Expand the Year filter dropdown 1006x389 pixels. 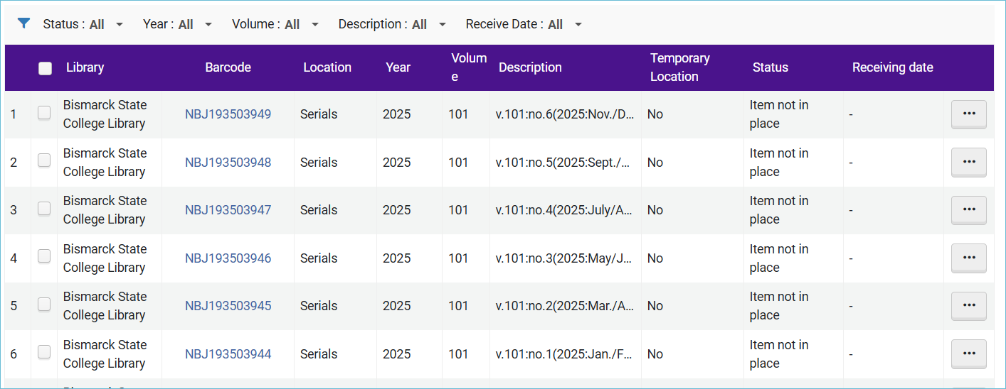(178, 24)
